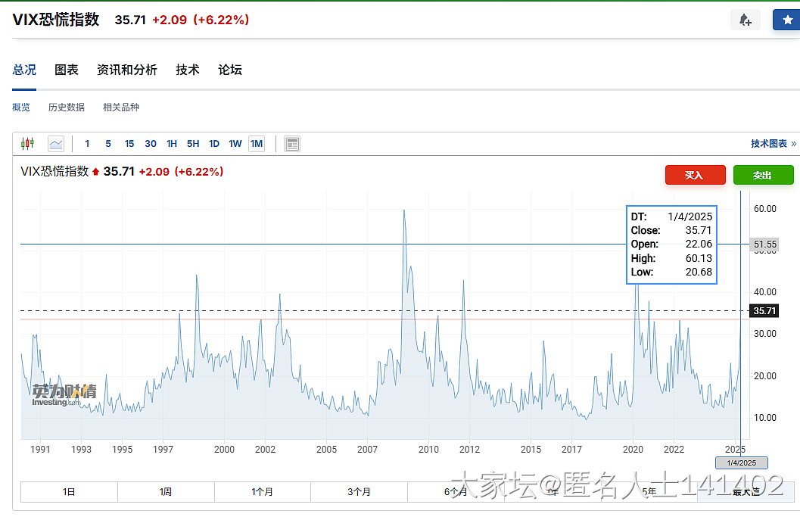800x517 pixels.
Task: Open the 历史数据 link
Action: [x=67, y=107]
